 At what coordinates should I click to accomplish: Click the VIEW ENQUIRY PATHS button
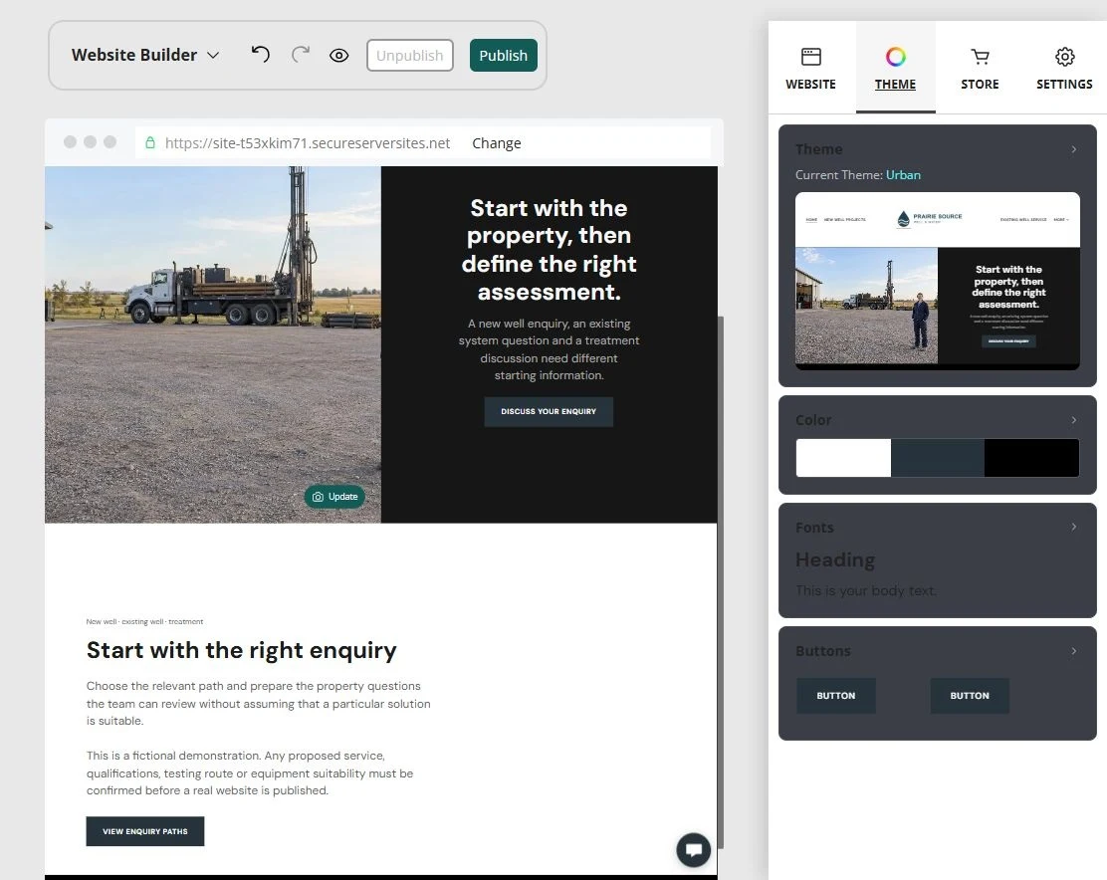click(144, 831)
